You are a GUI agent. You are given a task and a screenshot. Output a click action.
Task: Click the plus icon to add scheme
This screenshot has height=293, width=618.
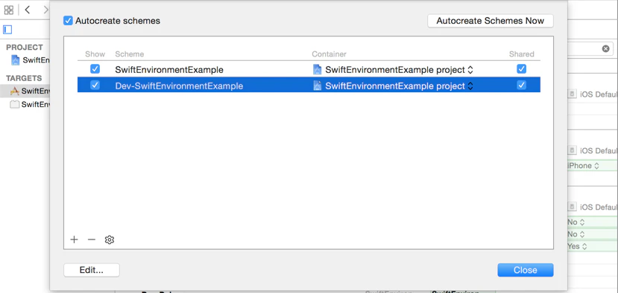[74, 240]
